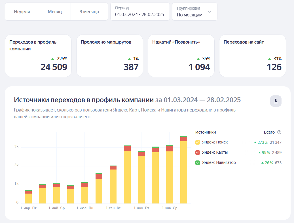
Task: Expand the Группировка dropdown chevron
Action: point(210,12)
